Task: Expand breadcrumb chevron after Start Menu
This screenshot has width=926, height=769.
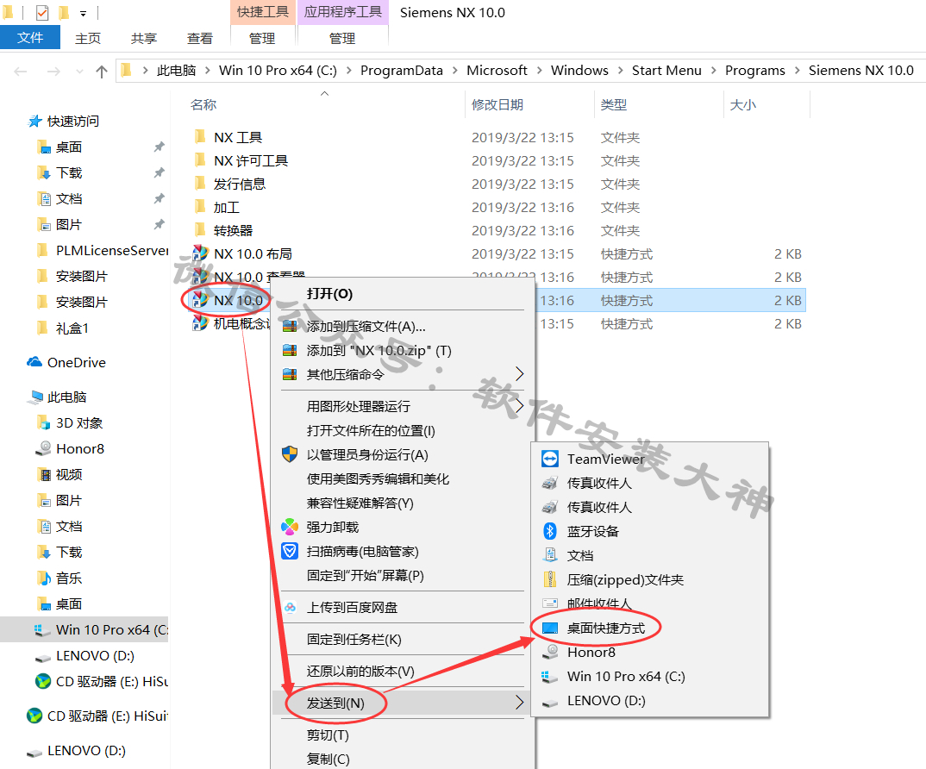Action: coord(713,71)
